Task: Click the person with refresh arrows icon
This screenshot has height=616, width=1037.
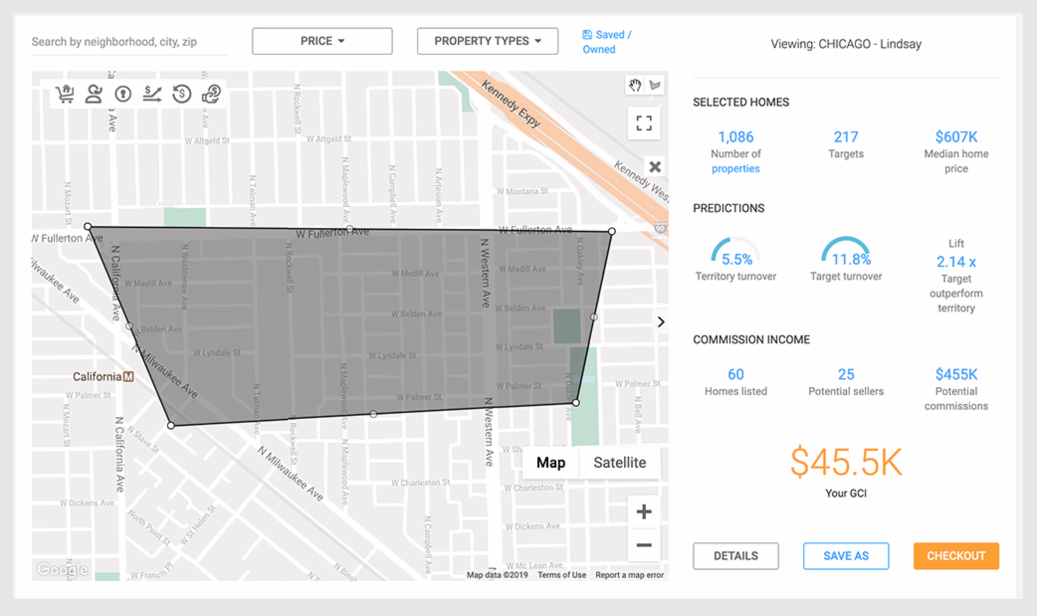Action: (94, 94)
